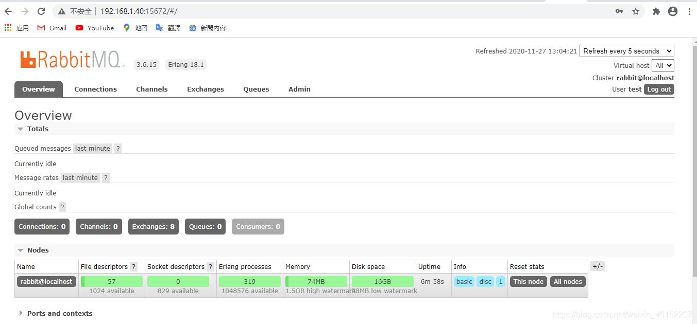Toggle node table columns with +/- button

coord(598,266)
